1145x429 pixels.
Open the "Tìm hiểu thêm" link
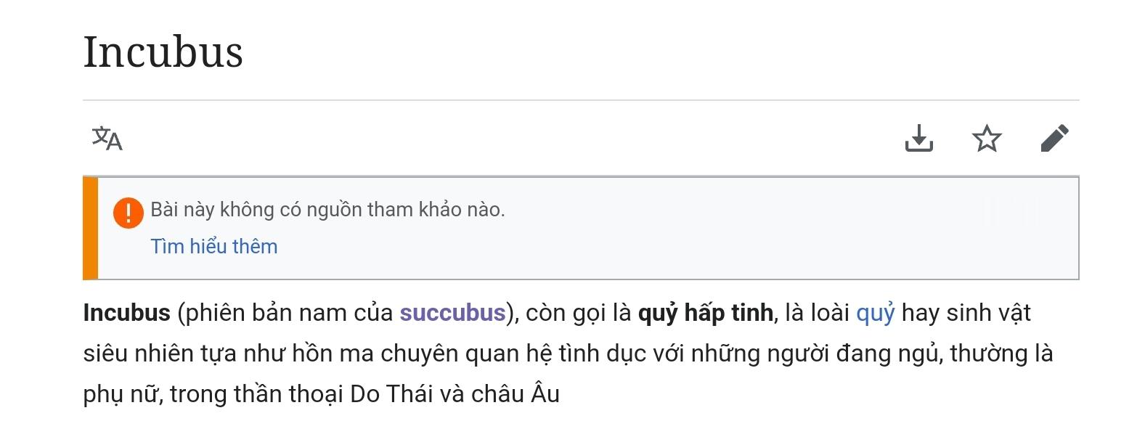pos(213,247)
